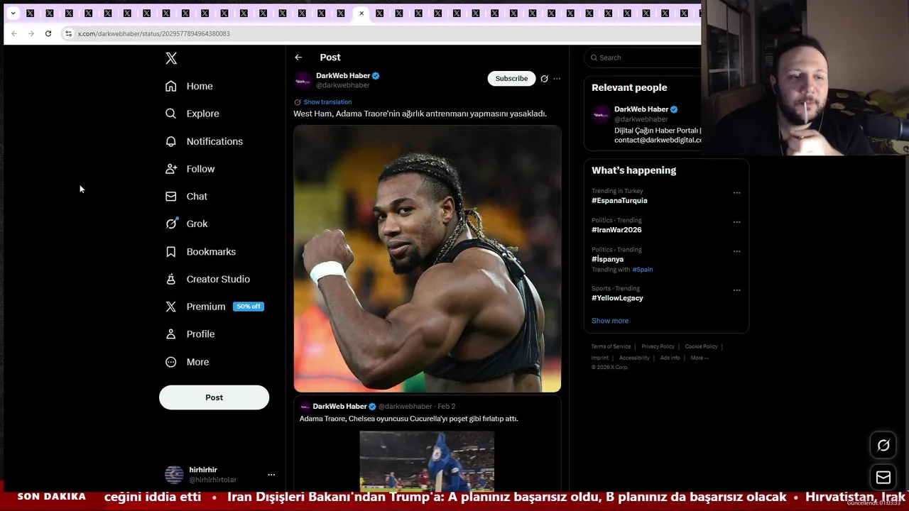This screenshot has height=511, width=909.
Task: Open Terms of Service link
Action: [611, 346]
